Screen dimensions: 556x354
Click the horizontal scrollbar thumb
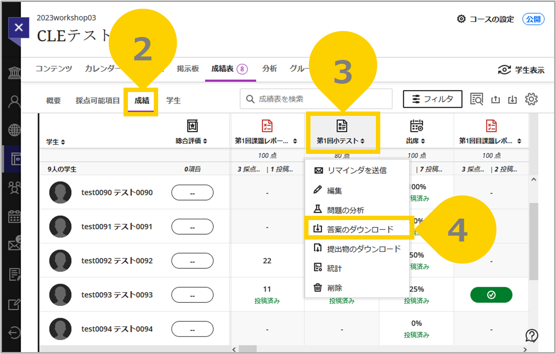tap(247, 349)
